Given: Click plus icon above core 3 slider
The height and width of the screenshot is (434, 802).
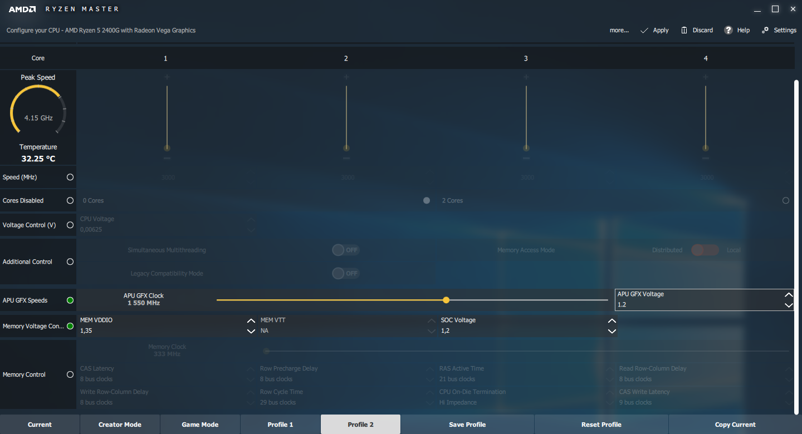Looking at the screenshot, I should 526,77.
